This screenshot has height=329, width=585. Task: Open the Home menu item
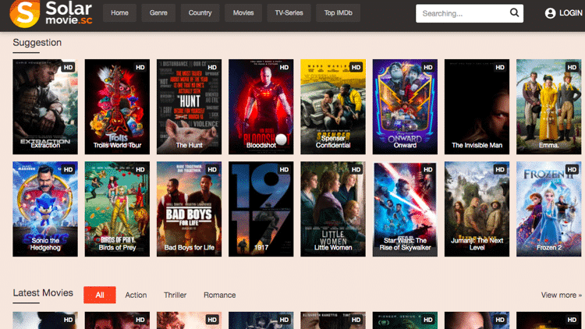point(119,13)
